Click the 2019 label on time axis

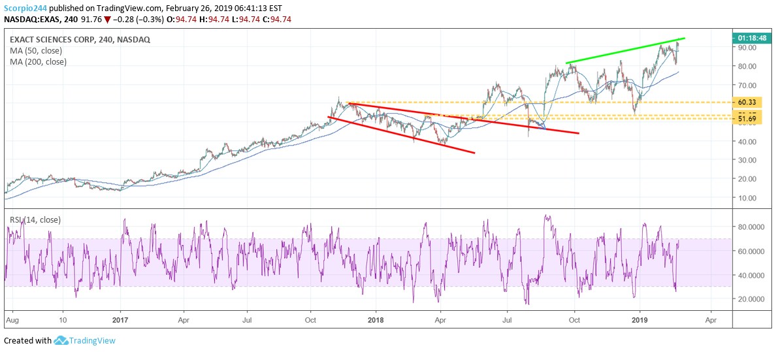tap(640, 320)
